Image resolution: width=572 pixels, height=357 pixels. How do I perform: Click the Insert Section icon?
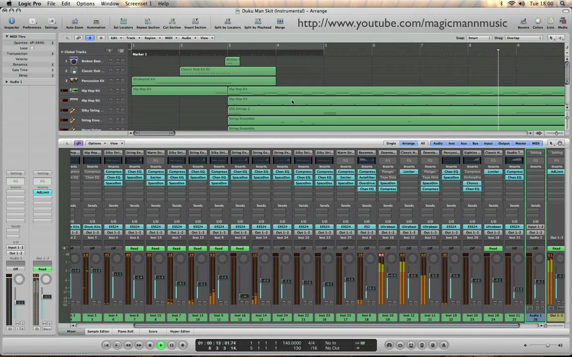pyautogui.click(x=195, y=21)
